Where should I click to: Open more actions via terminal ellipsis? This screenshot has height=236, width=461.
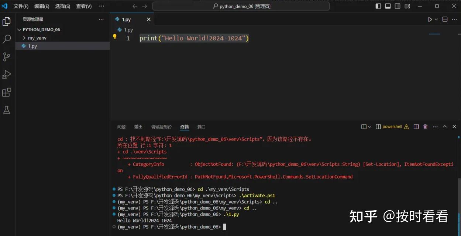(435, 126)
